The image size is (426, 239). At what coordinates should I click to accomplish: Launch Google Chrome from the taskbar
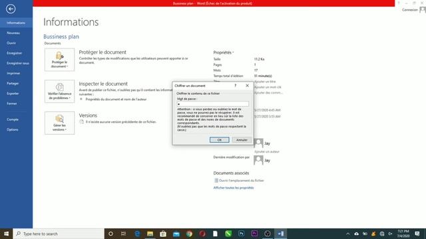pos(189,234)
